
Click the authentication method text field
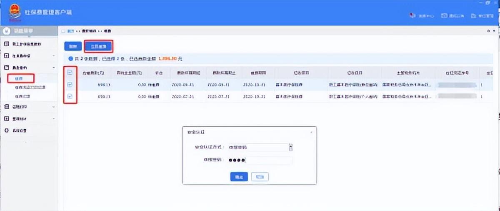click(x=257, y=147)
